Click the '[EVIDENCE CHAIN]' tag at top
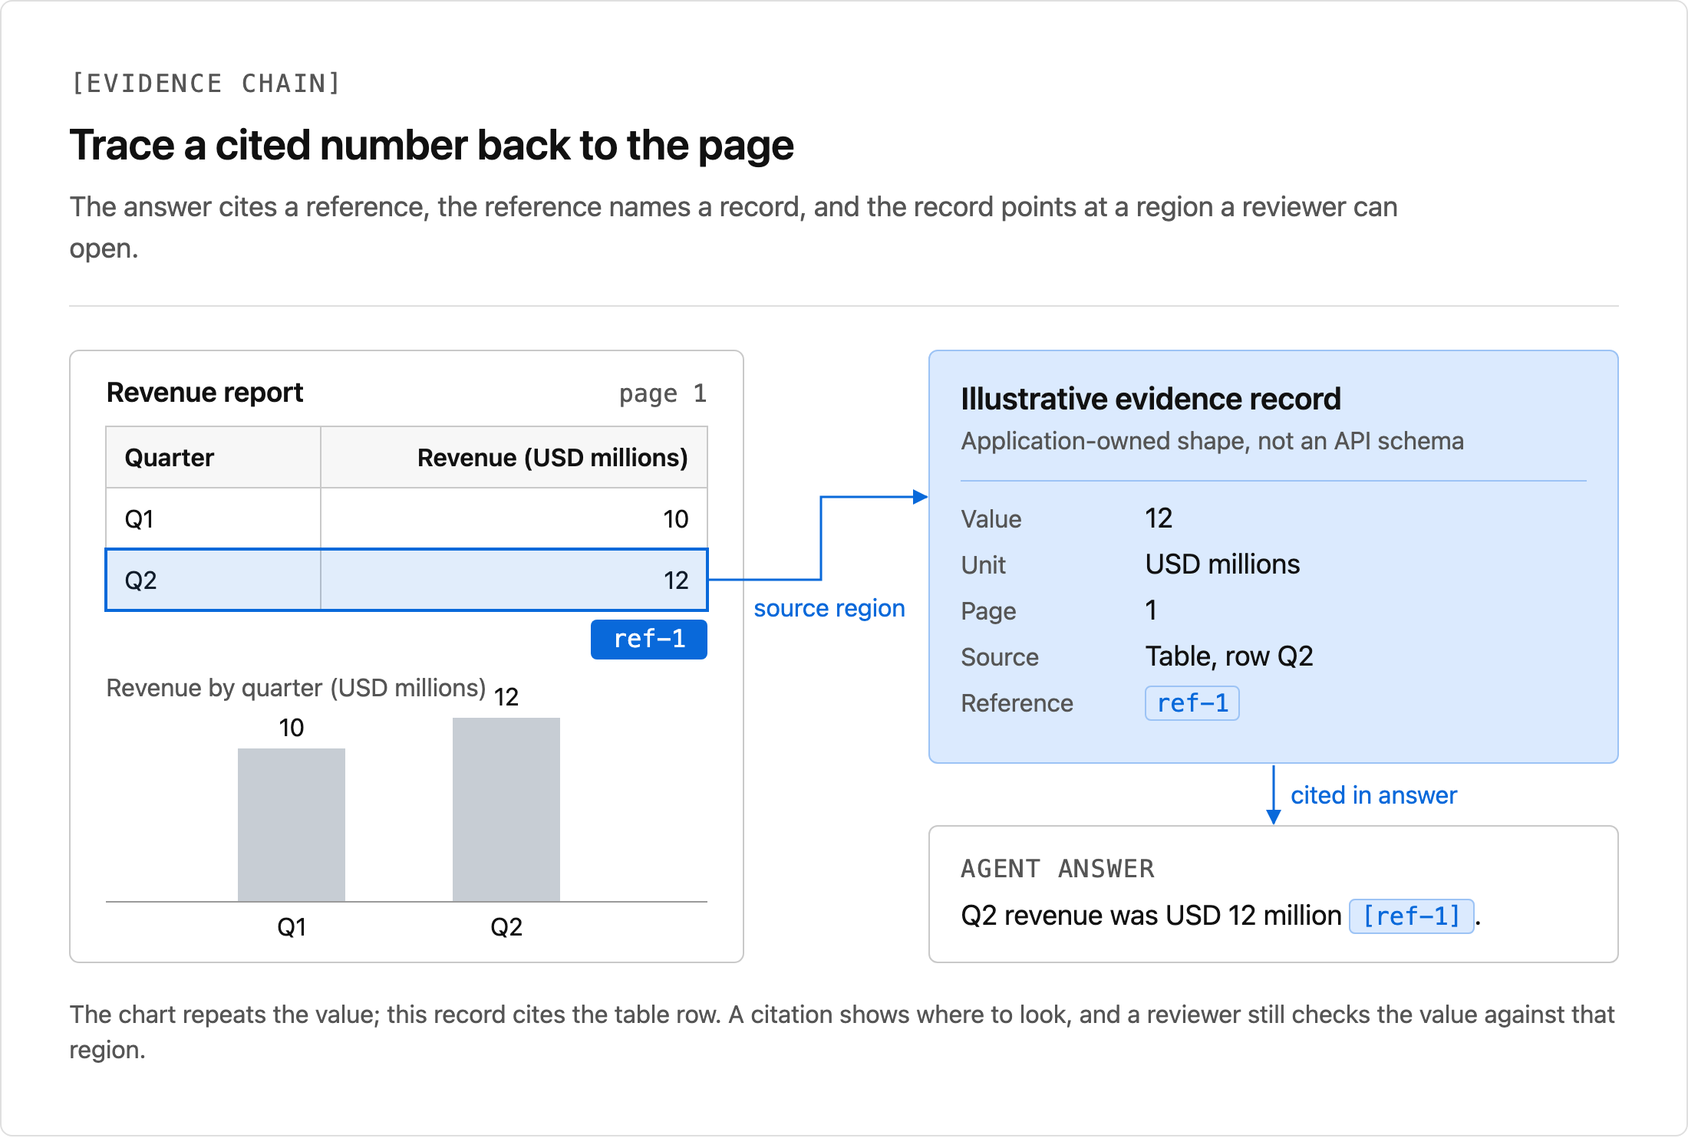1688x1138 pixels. point(206,83)
